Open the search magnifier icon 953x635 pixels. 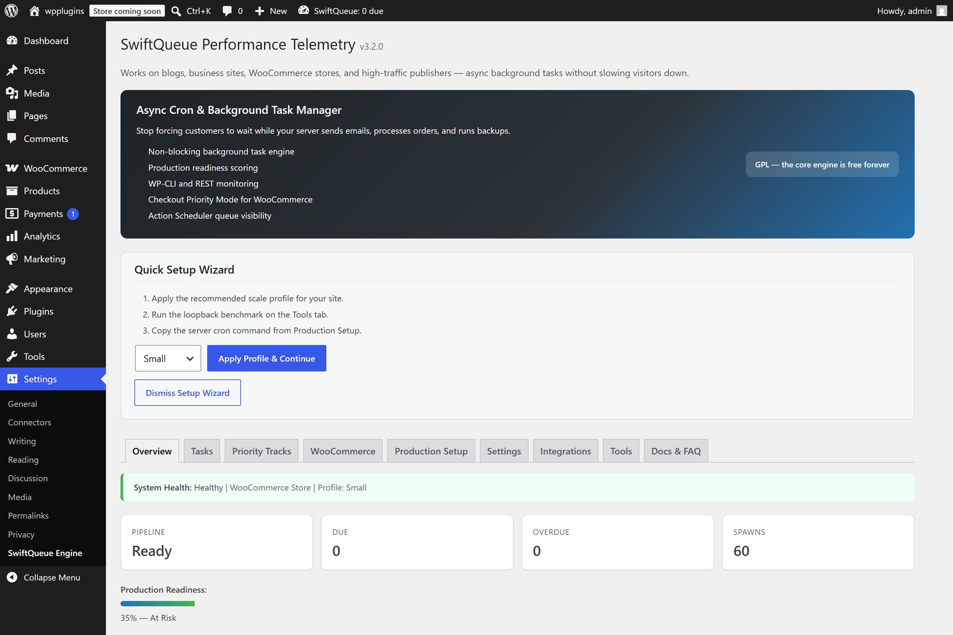[x=176, y=11]
